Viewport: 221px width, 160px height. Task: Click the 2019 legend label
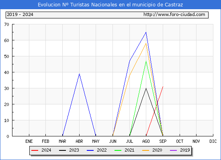point(185,150)
